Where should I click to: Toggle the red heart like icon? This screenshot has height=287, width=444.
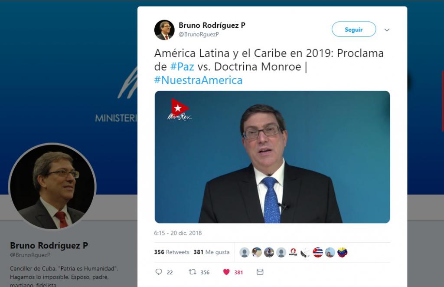(x=226, y=272)
